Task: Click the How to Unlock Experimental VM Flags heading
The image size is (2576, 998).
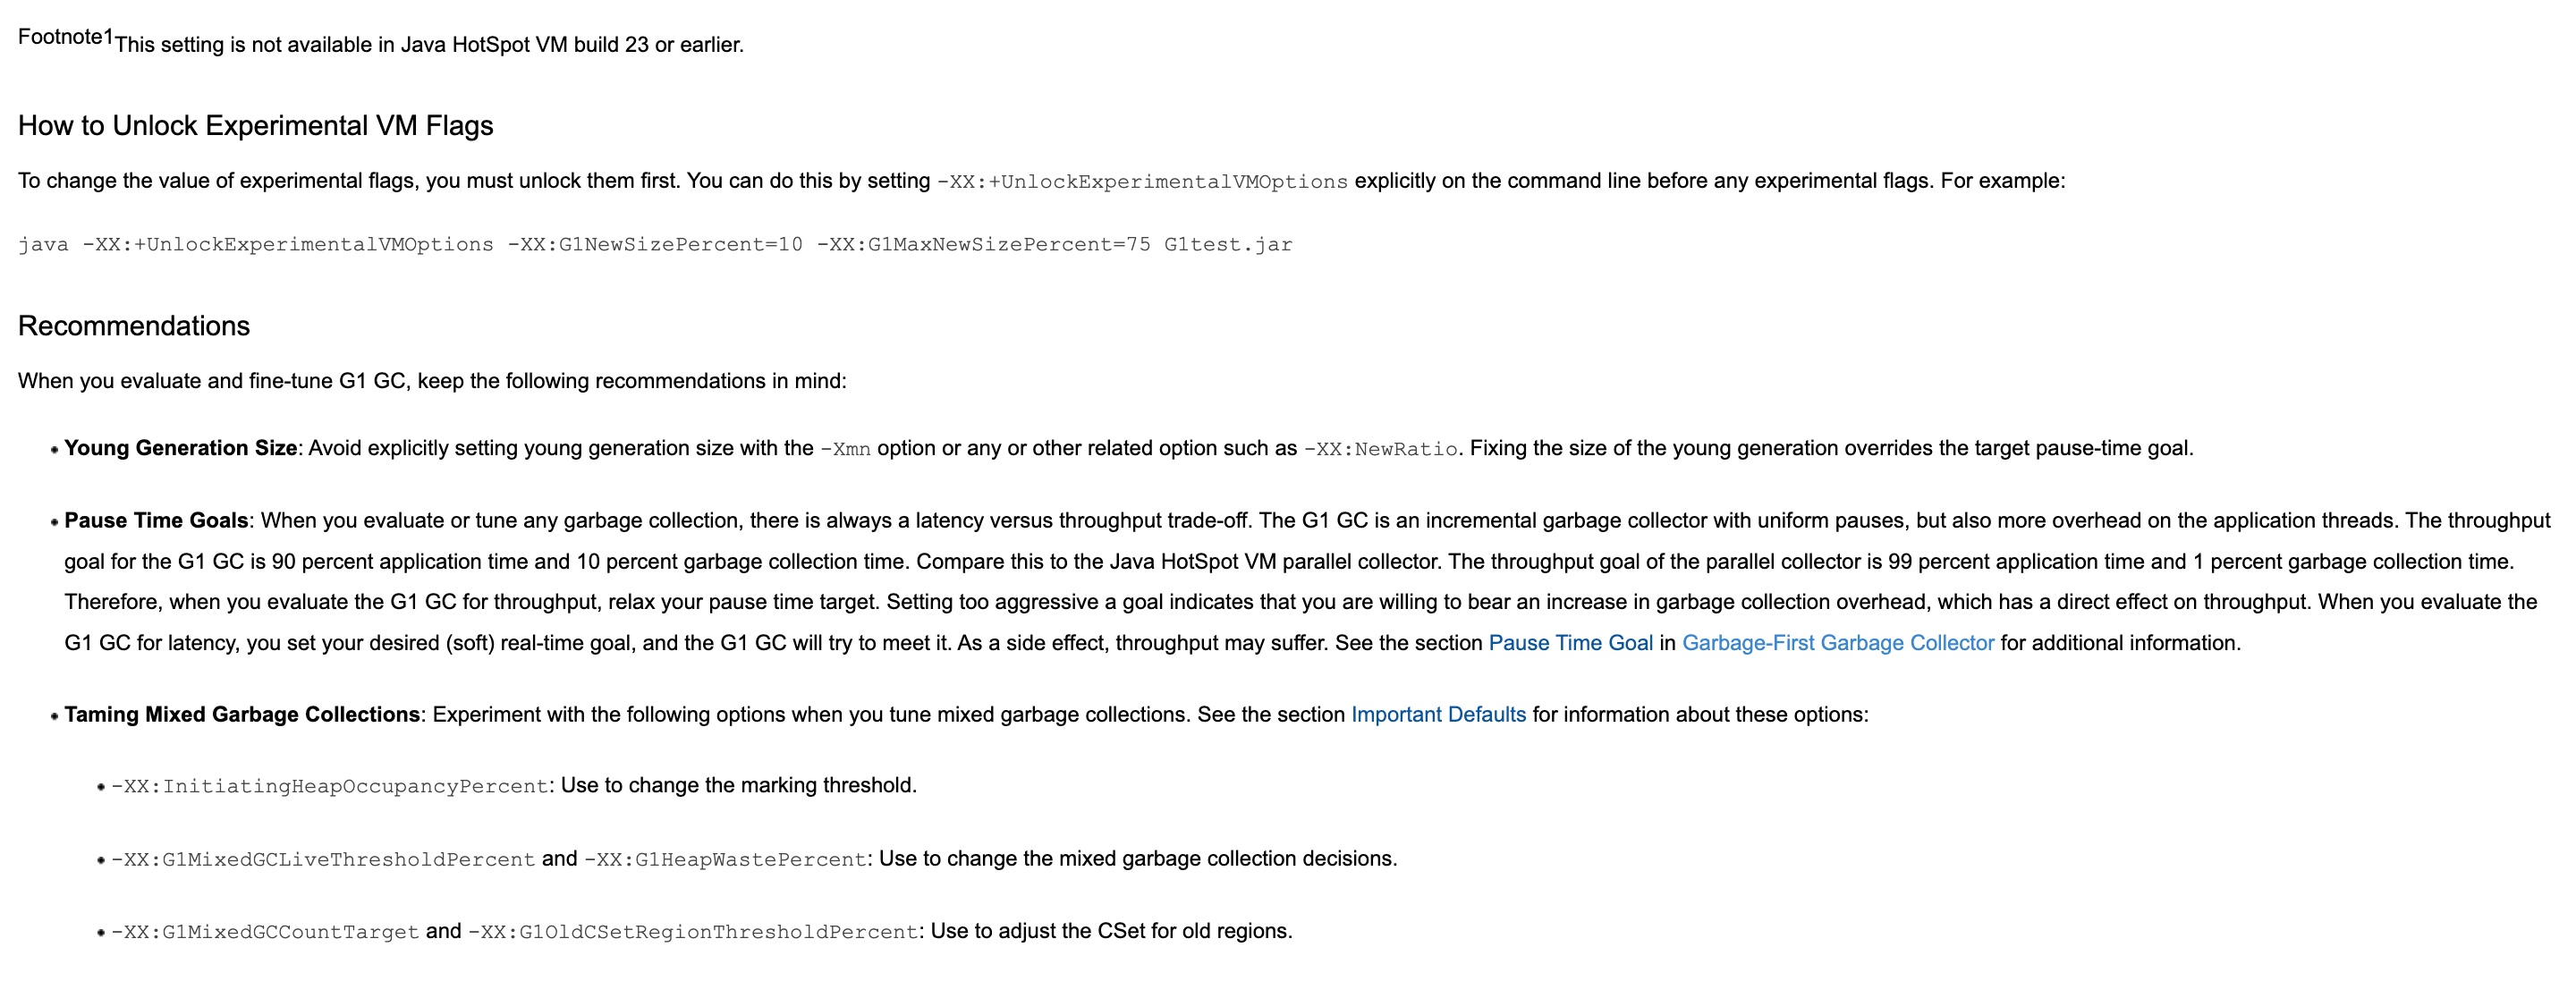Action: click(256, 126)
